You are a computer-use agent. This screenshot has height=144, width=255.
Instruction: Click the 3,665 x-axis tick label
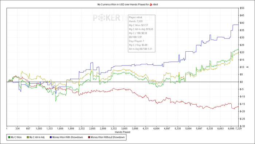point(124,129)
